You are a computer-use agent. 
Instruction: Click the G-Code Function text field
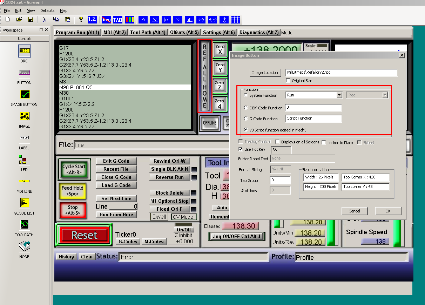click(x=313, y=118)
